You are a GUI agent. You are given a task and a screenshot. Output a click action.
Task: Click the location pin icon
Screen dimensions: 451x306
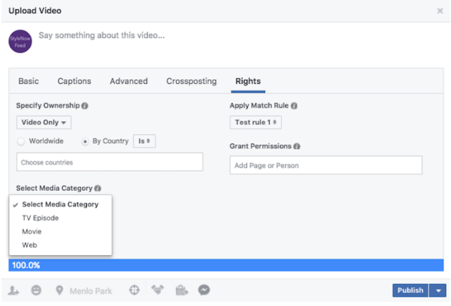click(x=60, y=290)
